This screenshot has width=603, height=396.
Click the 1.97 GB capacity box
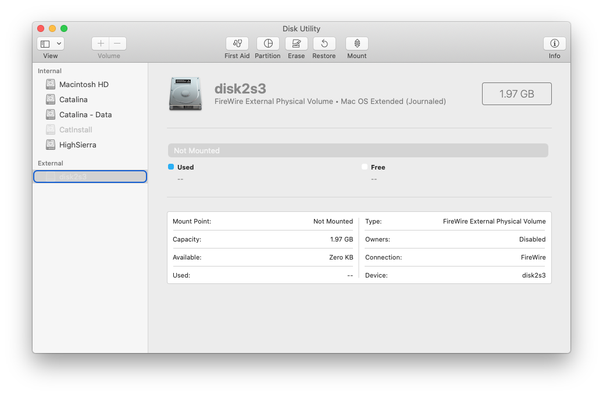(x=516, y=93)
